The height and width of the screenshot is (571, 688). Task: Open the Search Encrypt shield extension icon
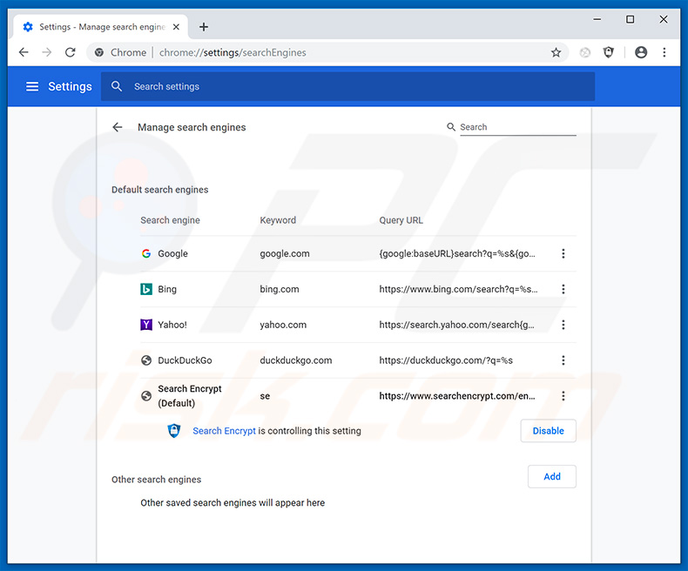coord(608,52)
